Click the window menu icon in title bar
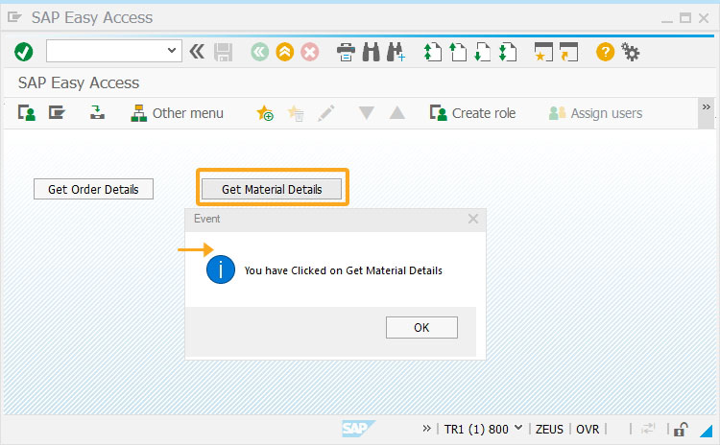720x445 pixels. point(14,17)
